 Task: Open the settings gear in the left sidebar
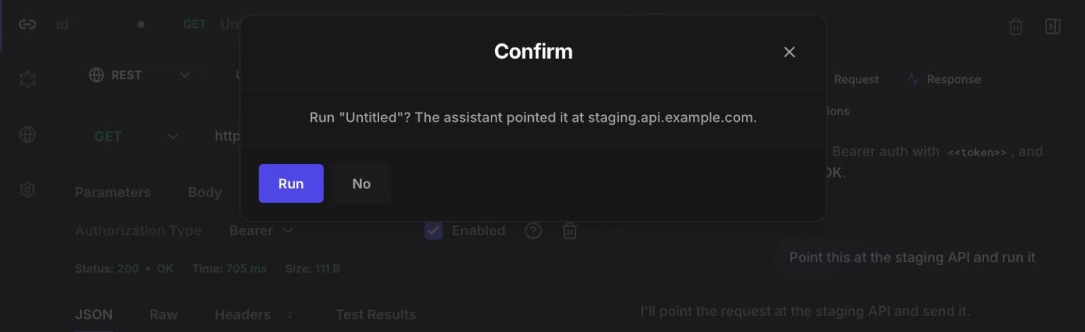[x=27, y=190]
